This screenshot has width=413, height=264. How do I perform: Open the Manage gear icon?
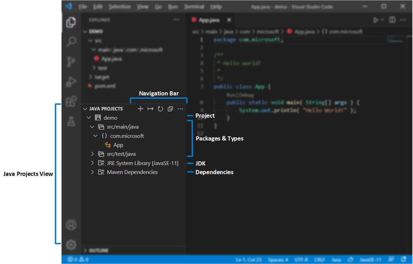tap(71, 245)
